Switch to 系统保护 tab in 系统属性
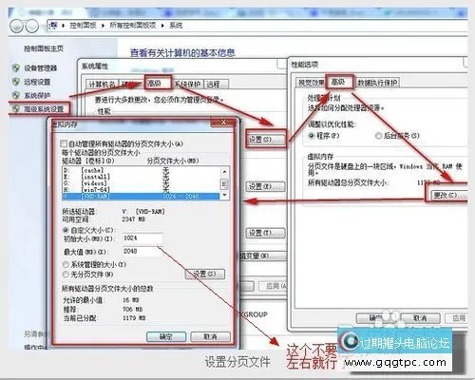This screenshot has width=475, height=380. tap(187, 85)
